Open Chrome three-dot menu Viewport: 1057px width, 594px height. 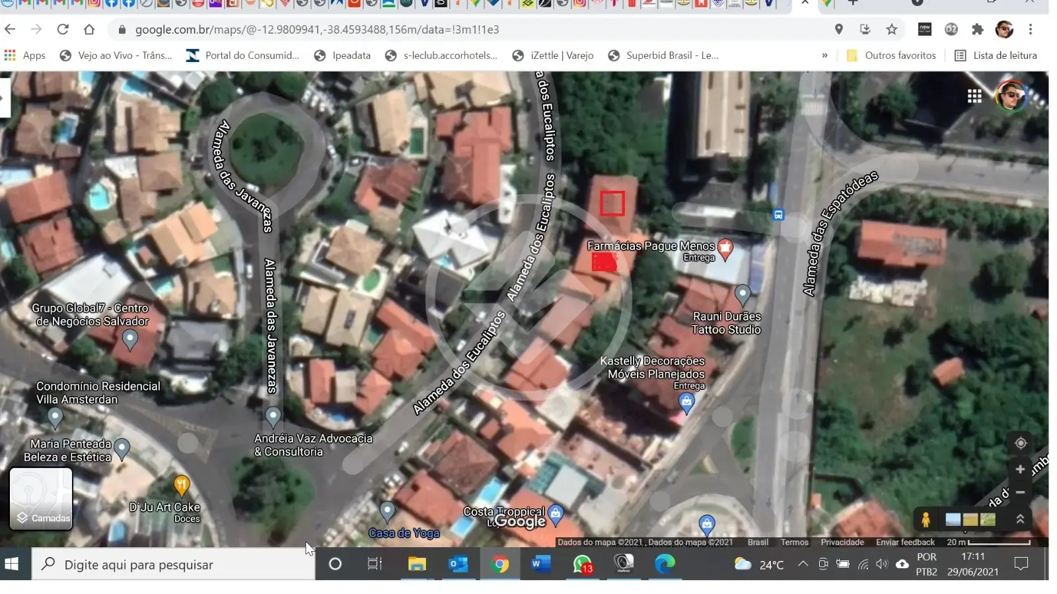[x=1031, y=29]
